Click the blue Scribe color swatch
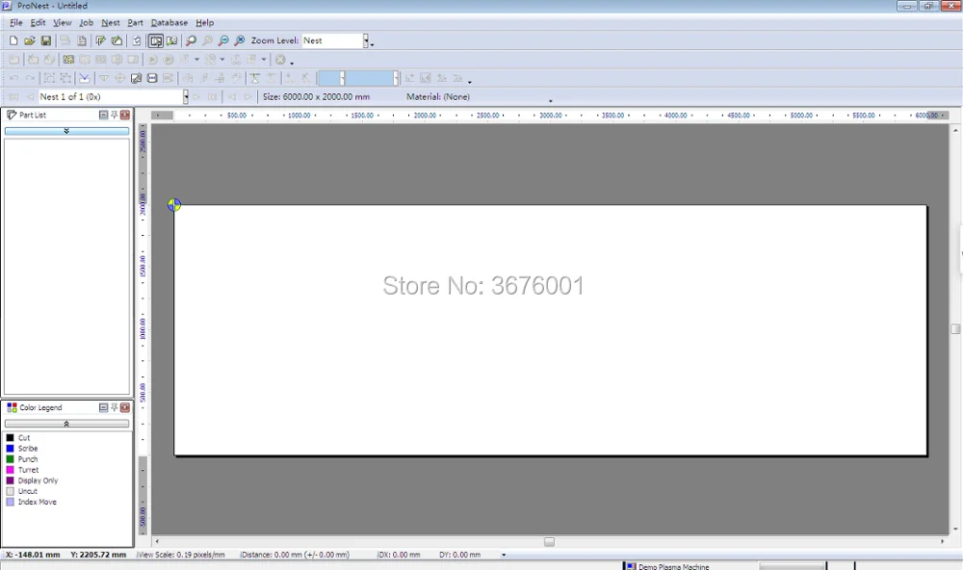Screen dimensions: 963x570 [10, 449]
